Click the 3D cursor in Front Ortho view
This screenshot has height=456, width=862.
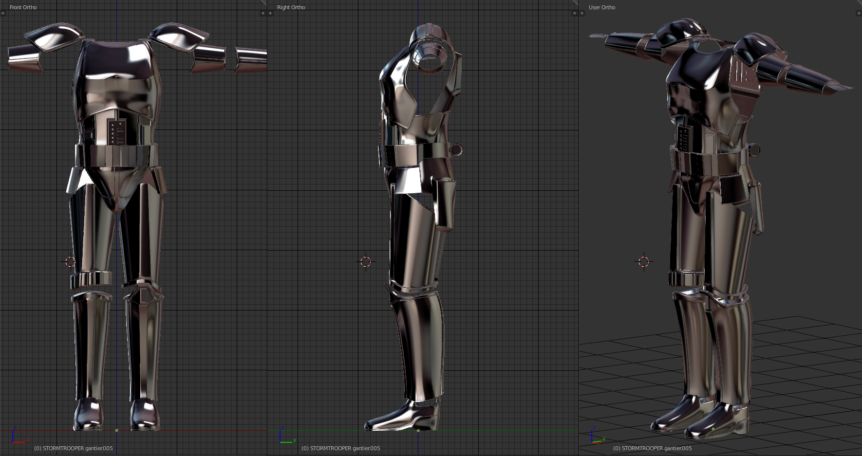(70, 262)
